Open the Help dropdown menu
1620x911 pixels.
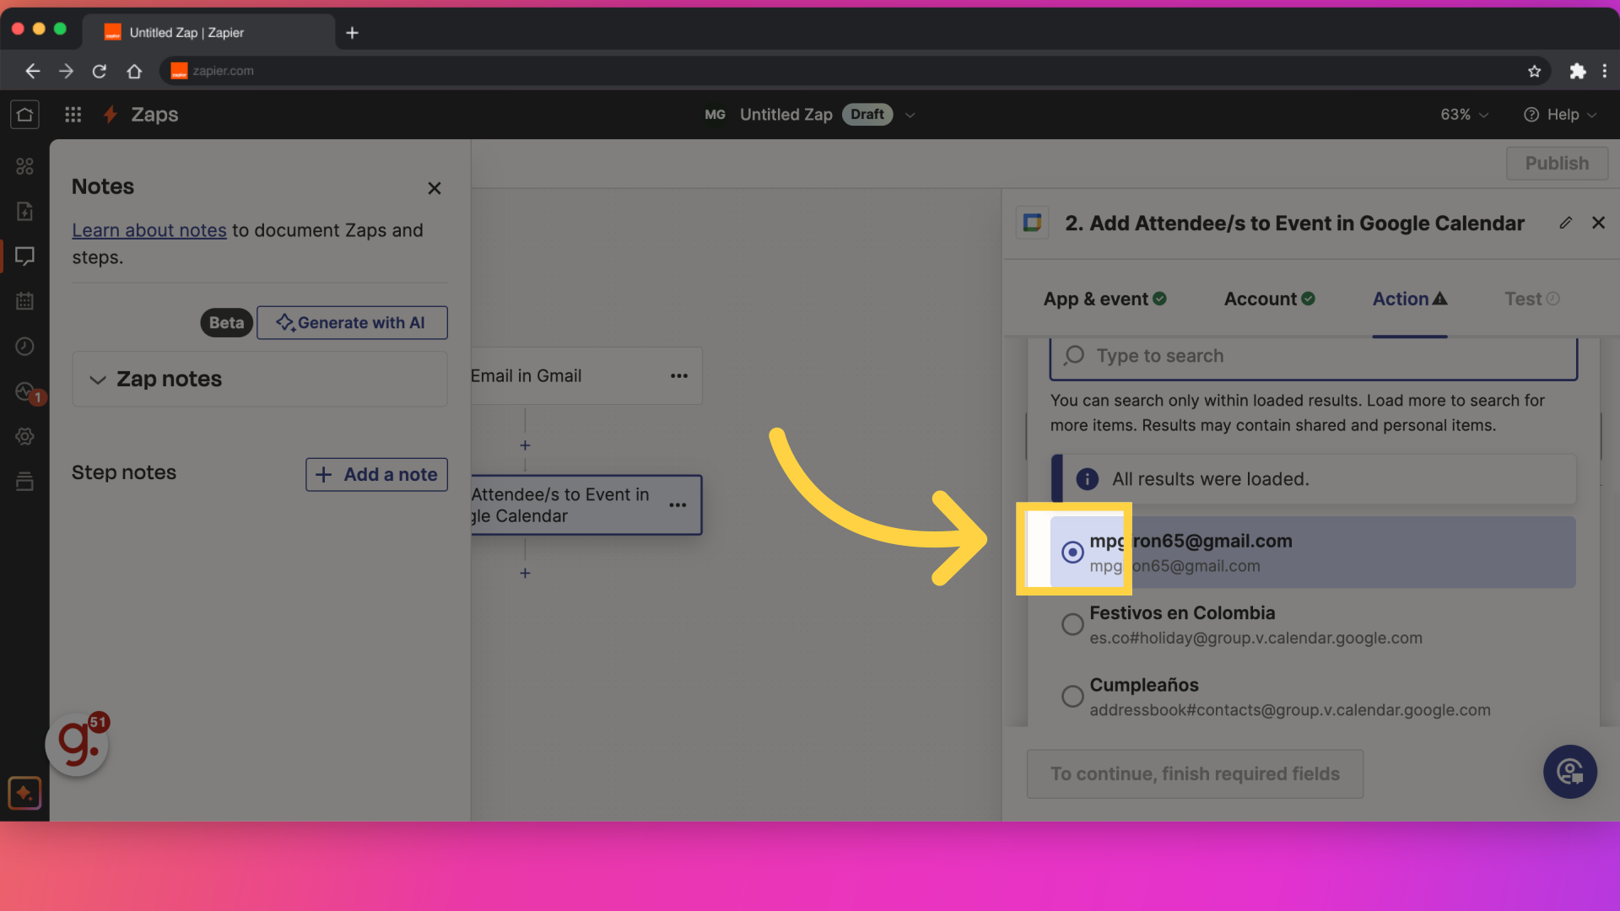tap(1560, 115)
